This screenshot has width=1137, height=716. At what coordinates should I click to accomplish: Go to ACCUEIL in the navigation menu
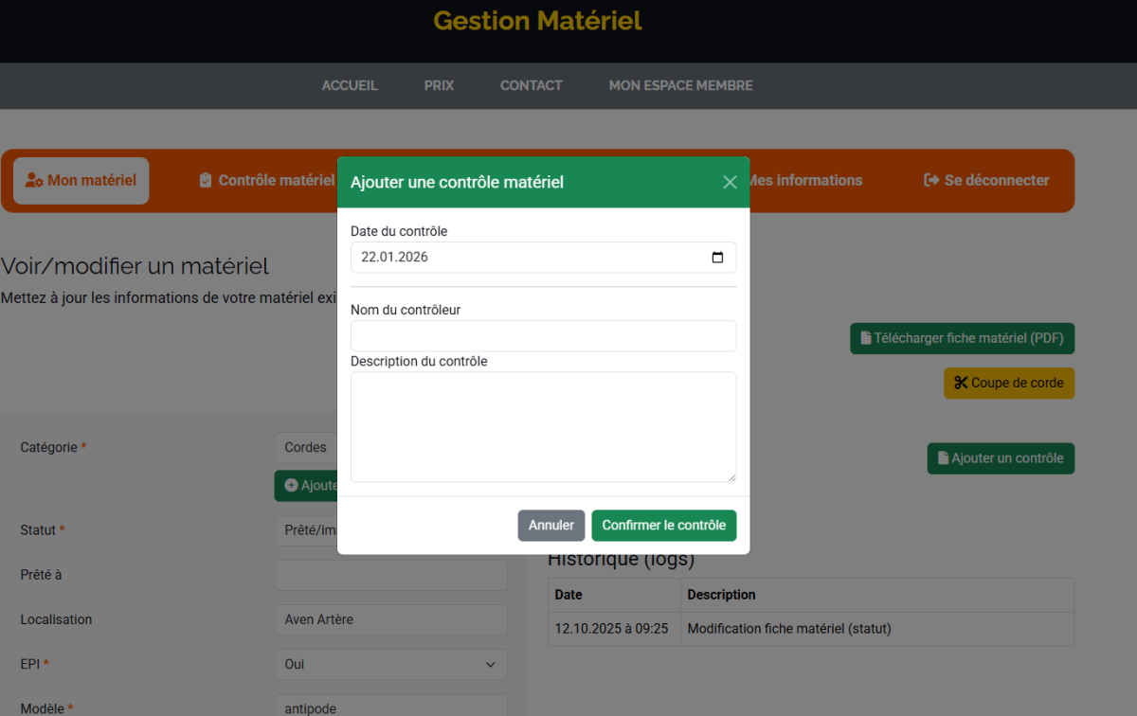click(x=350, y=85)
